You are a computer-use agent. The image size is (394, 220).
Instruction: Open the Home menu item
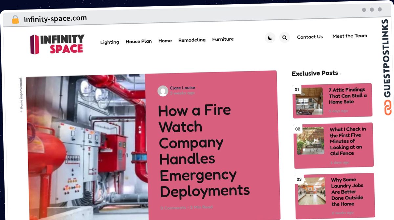[x=165, y=41]
